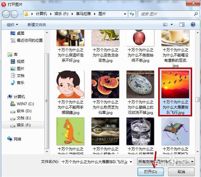Click the folder icon in address bar
201x177 pixels.
click(26, 14)
